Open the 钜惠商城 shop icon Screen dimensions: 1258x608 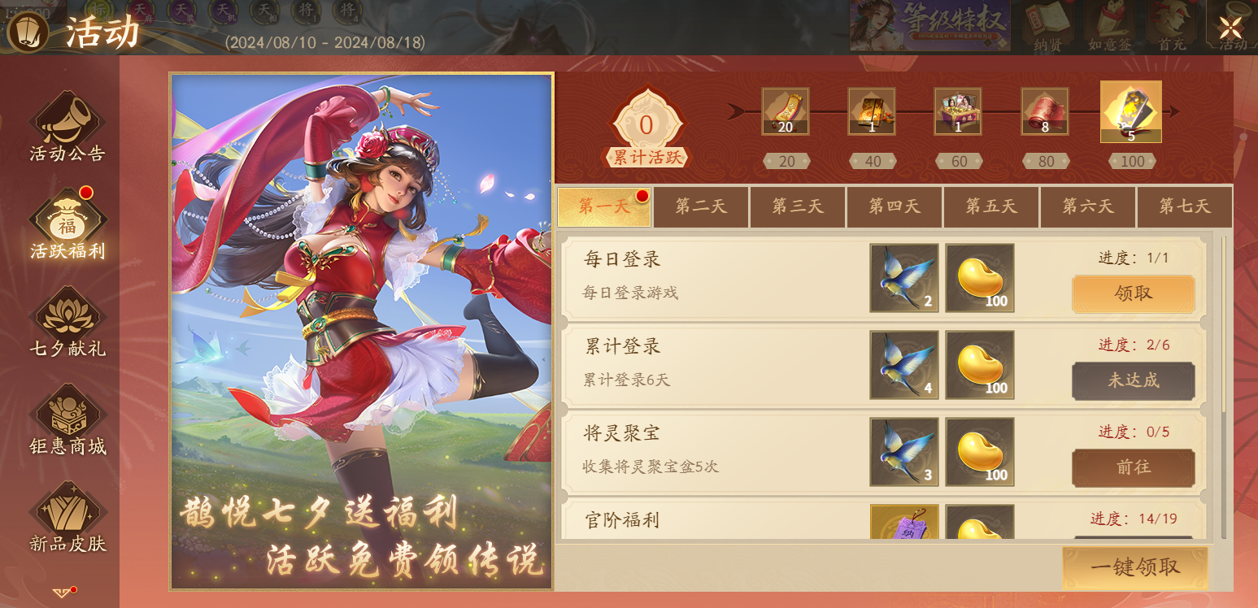(x=67, y=419)
